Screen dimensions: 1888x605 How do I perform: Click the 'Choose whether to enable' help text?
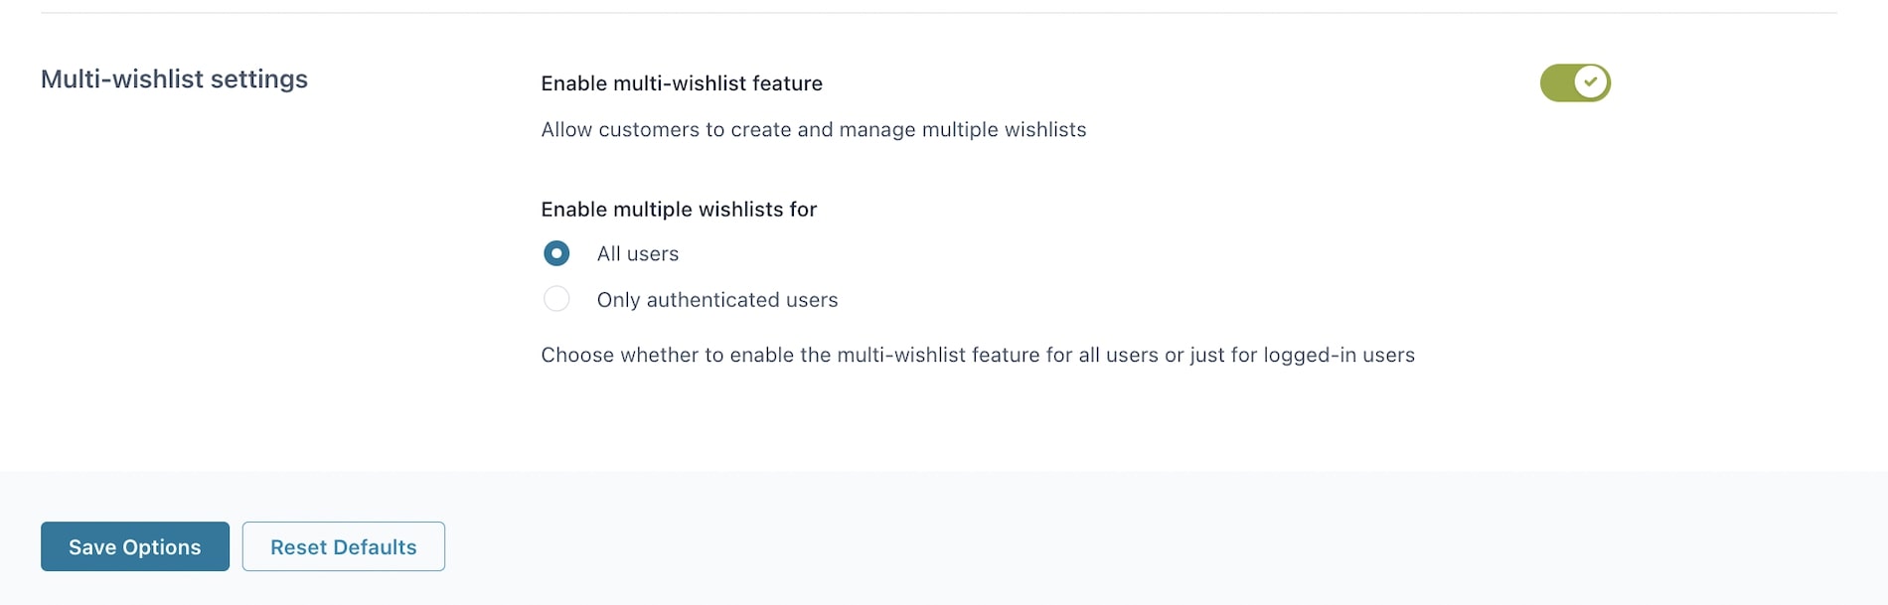[x=978, y=355]
